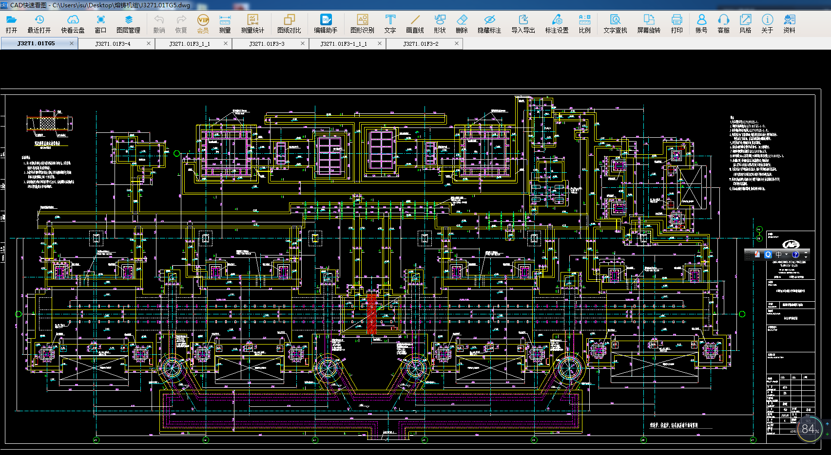
Task: Launch 图纸对比 drawing compare
Action: (x=289, y=24)
